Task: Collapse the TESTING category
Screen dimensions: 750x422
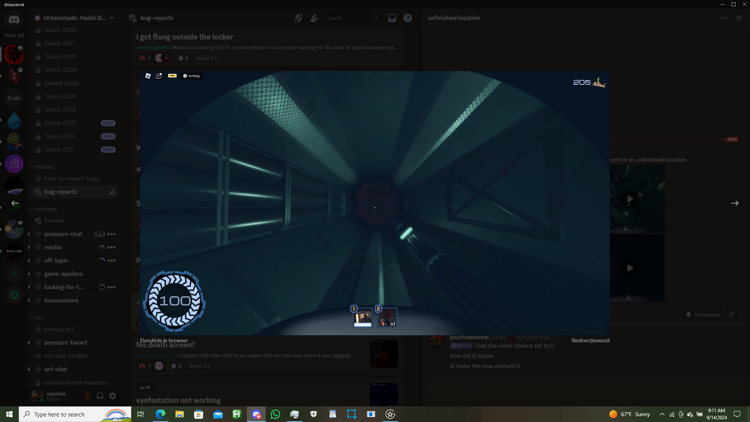Action: 43,167
